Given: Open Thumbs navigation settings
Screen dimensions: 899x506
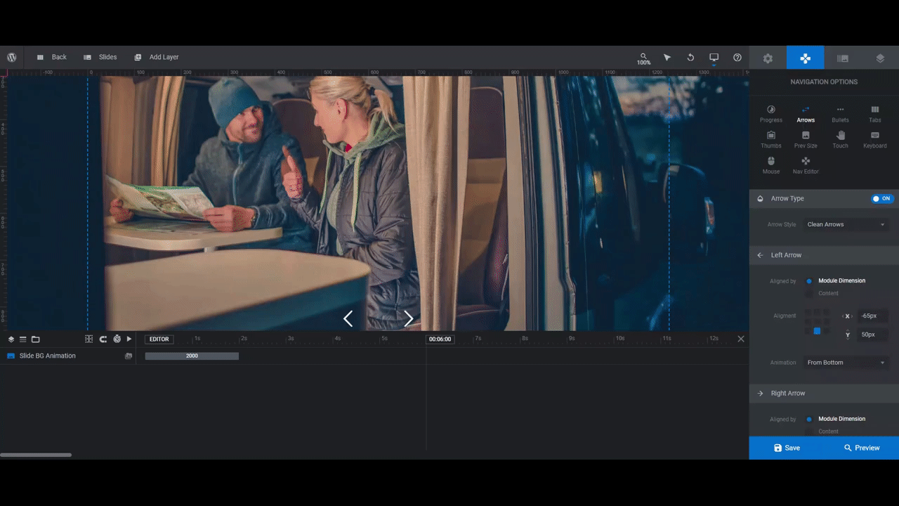Looking at the screenshot, I should click(x=770, y=140).
